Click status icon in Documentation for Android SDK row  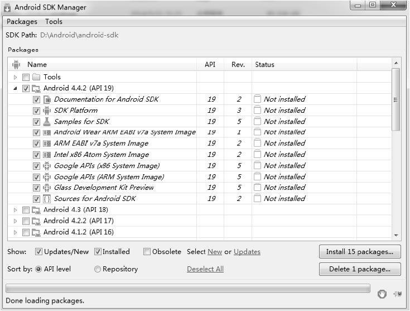(258, 99)
